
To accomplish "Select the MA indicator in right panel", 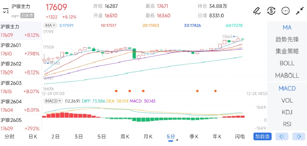I will (287, 28).
